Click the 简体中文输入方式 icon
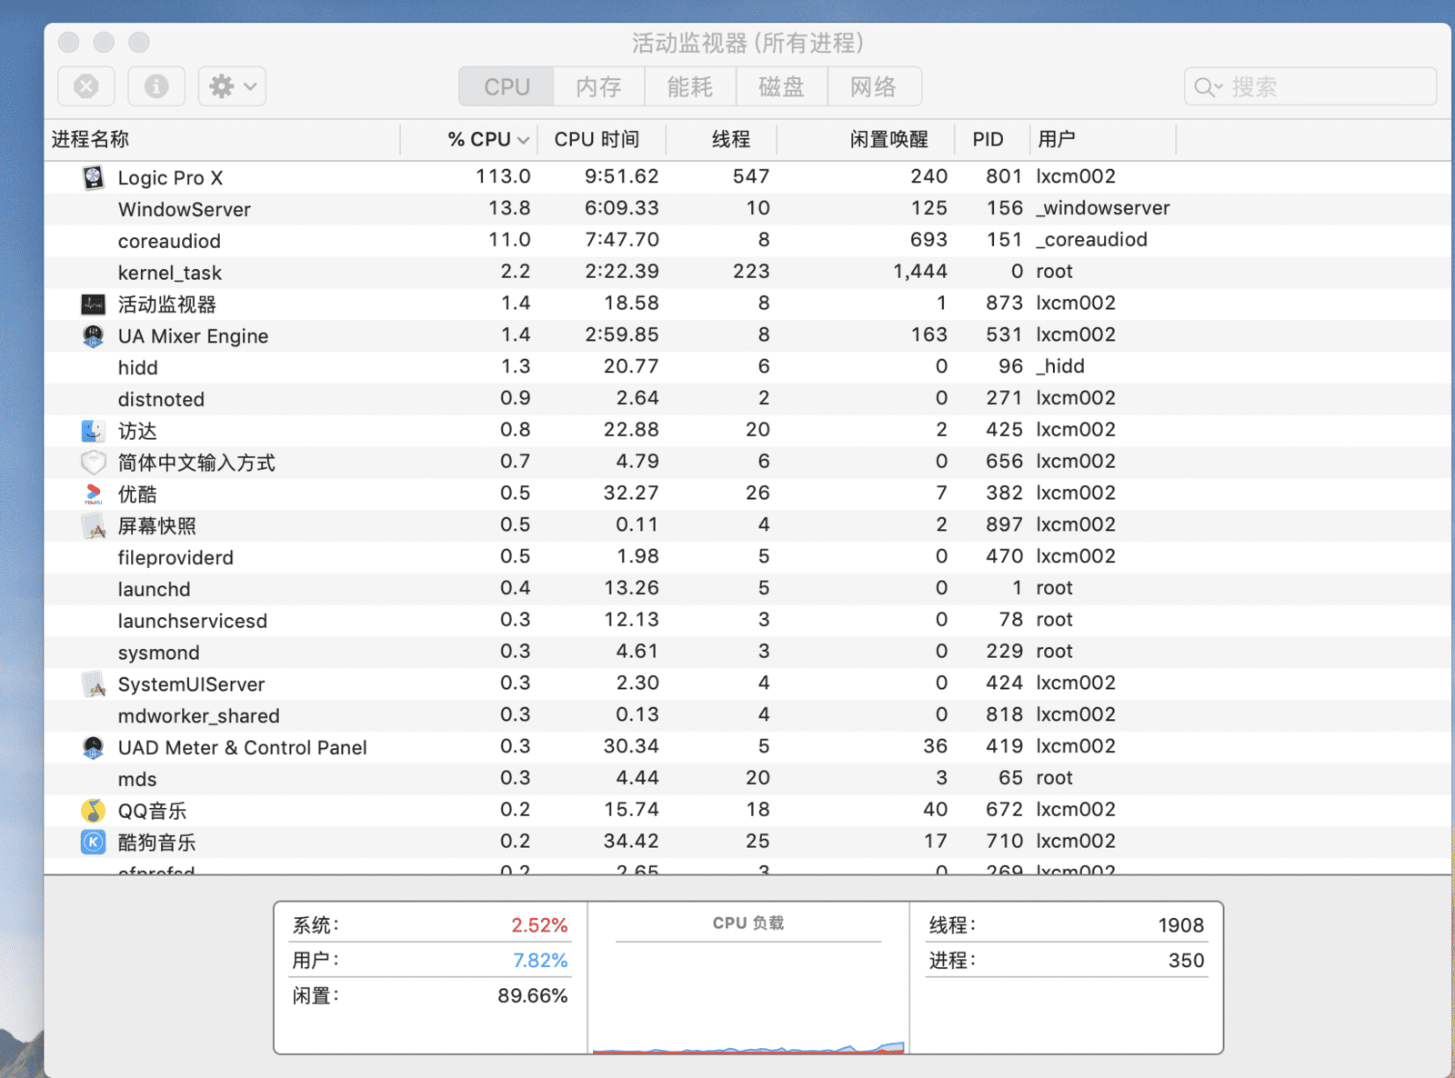Image resolution: width=1455 pixels, height=1078 pixels. point(93,463)
